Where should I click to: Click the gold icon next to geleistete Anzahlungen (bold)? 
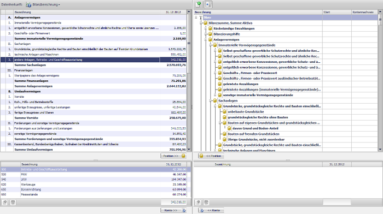tap(219, 84)
